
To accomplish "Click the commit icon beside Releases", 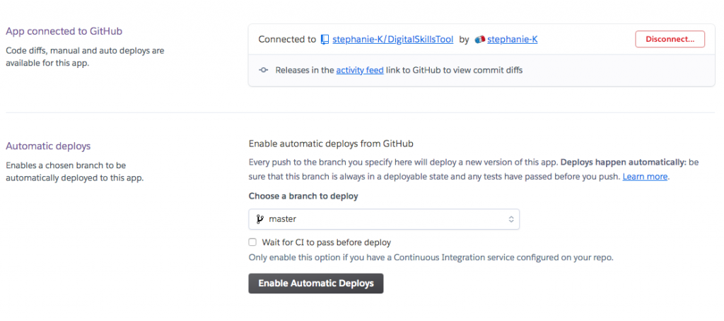I will point(263,70).
